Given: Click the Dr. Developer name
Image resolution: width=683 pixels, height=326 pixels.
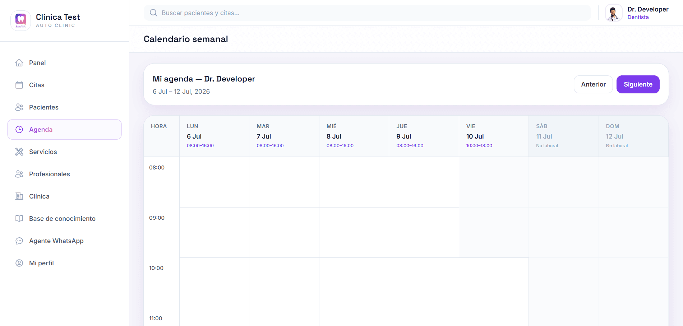Looking at the screenshot, I should click(x=648, y=9).
